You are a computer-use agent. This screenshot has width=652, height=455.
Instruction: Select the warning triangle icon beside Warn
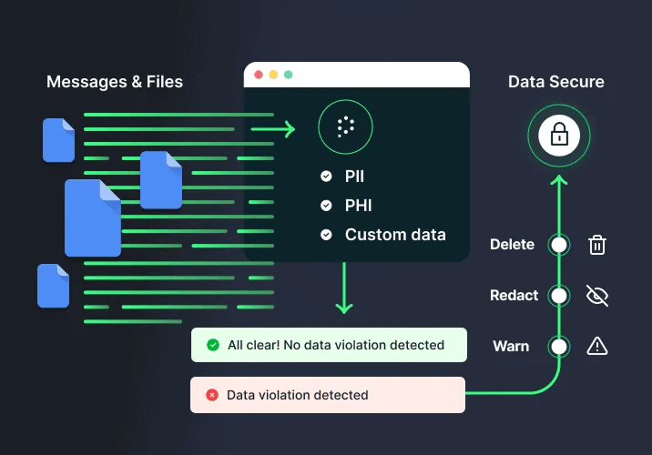pyautogui.click(x=596, y=346)
